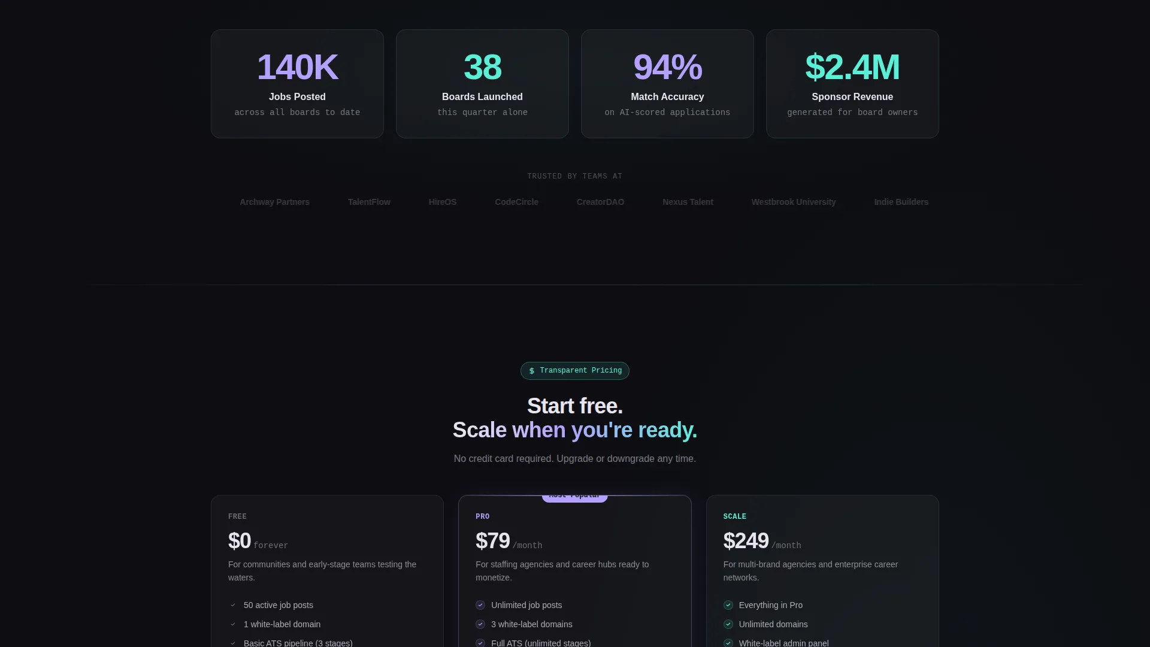Click the Transparent Pricing badge
1150x647 pixels.
click(575, 371)
